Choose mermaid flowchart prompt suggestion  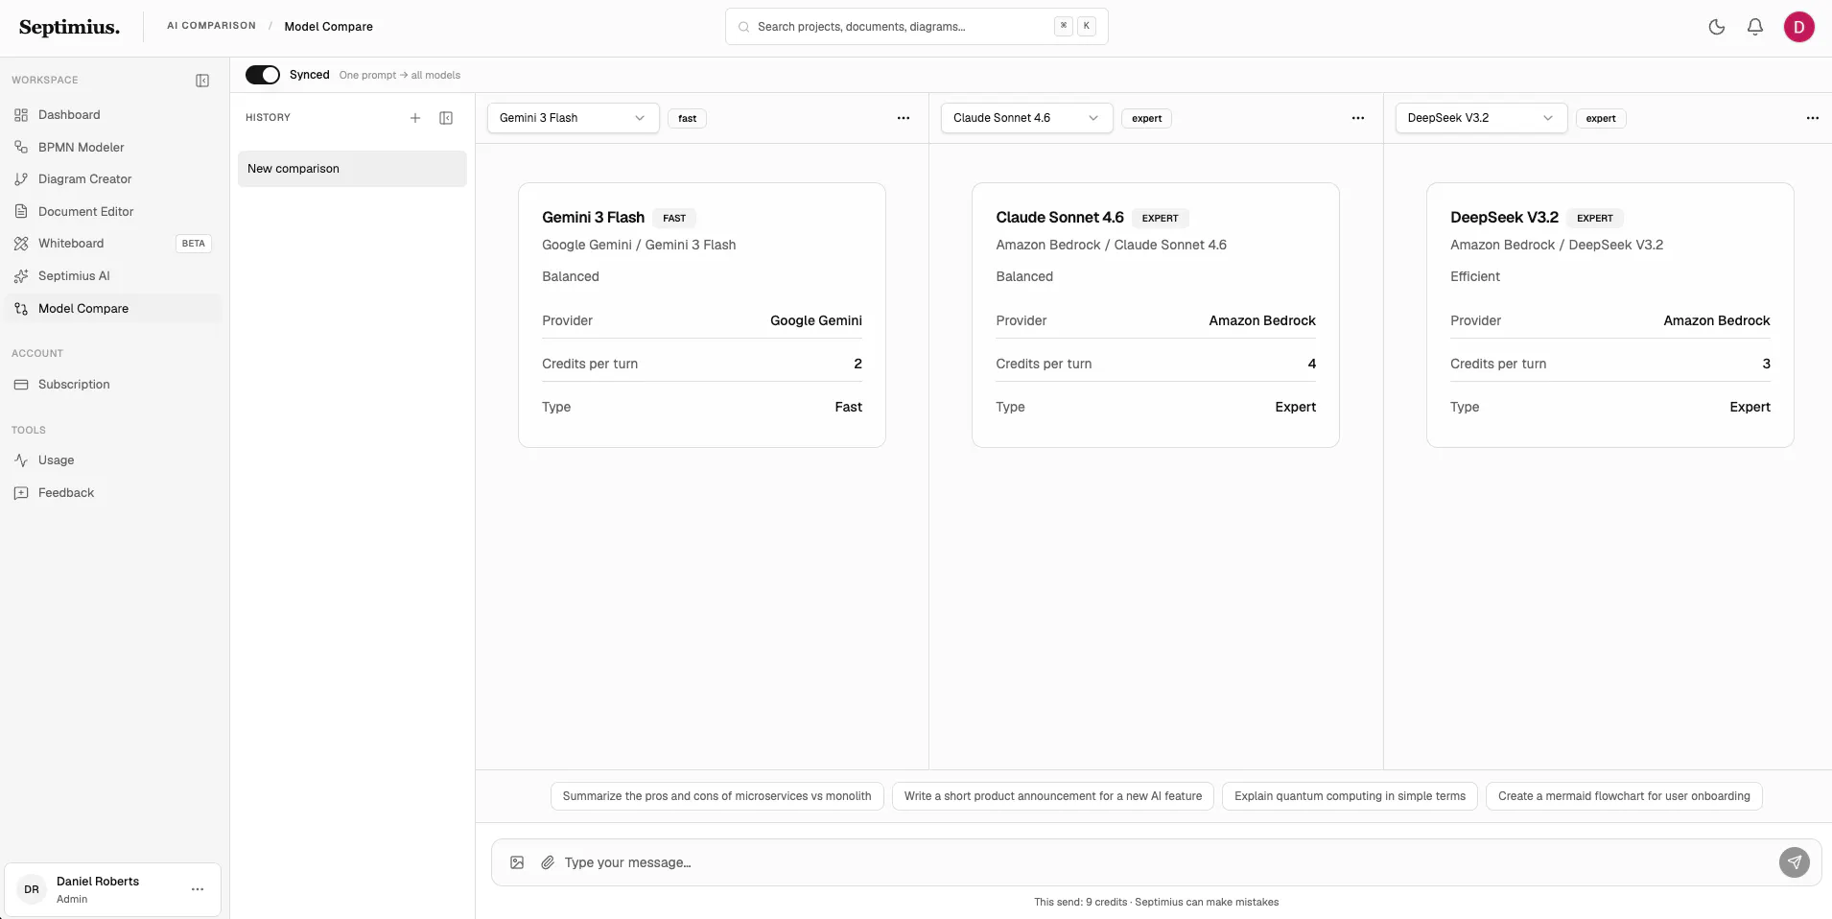[1624, 796]
